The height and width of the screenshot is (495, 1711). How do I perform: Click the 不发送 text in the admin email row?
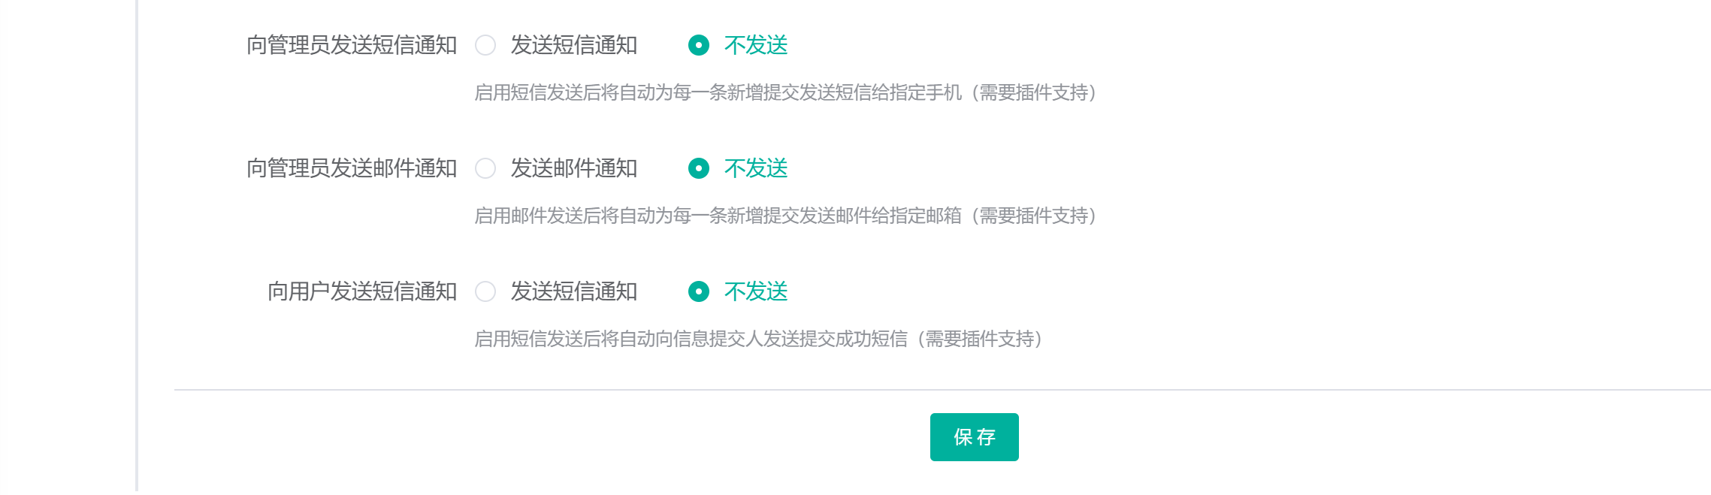[756, 168]
